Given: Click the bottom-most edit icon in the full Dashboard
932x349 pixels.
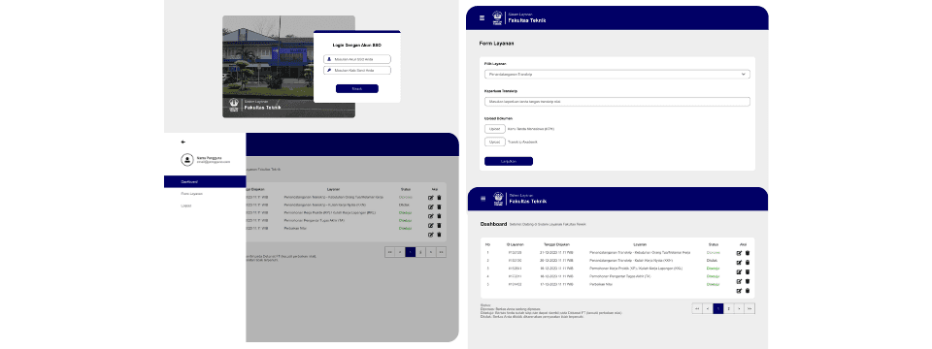Looking at the screenshot, I should [739, 291].
